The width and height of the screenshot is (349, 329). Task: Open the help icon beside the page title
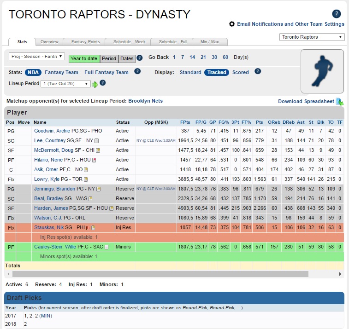336,14
